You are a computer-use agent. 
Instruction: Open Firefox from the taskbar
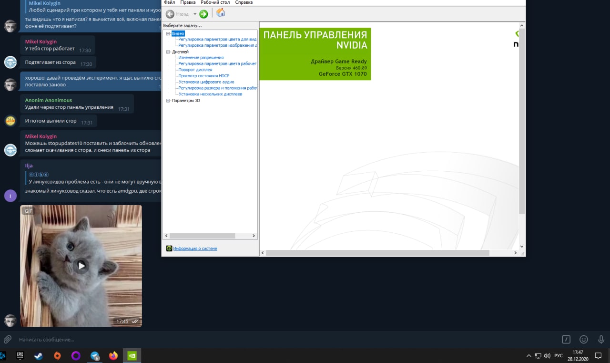[113, 355]
